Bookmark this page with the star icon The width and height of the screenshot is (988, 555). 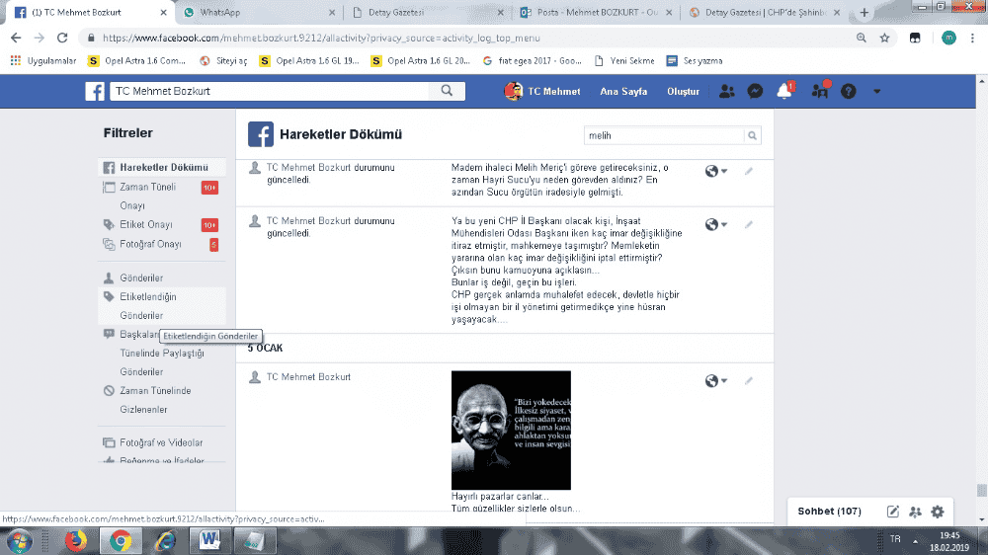pos(885,38)
